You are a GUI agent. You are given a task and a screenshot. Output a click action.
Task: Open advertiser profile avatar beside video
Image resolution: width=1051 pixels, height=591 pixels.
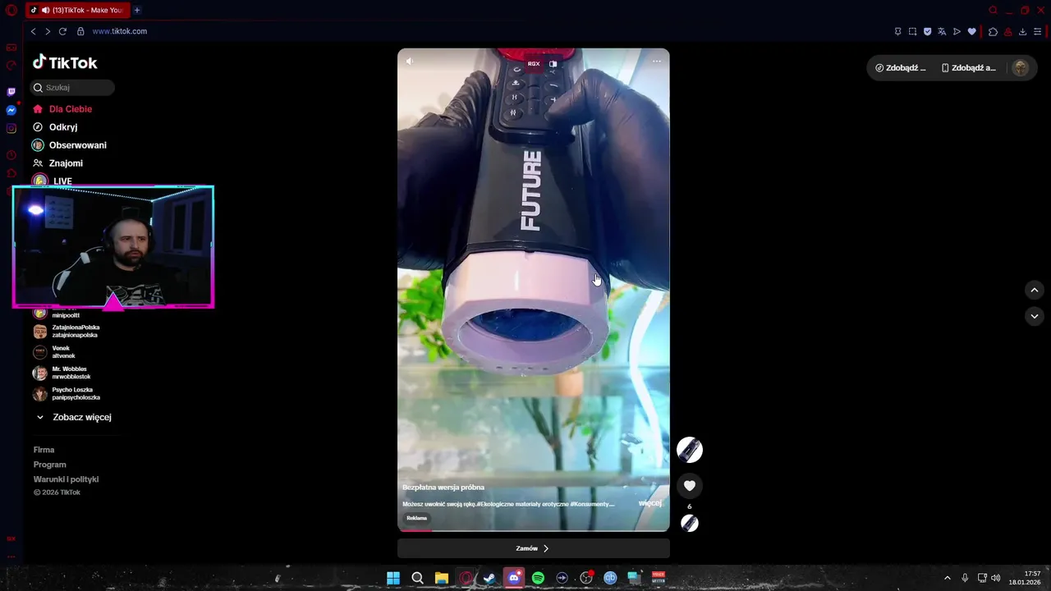coord(690,450)
